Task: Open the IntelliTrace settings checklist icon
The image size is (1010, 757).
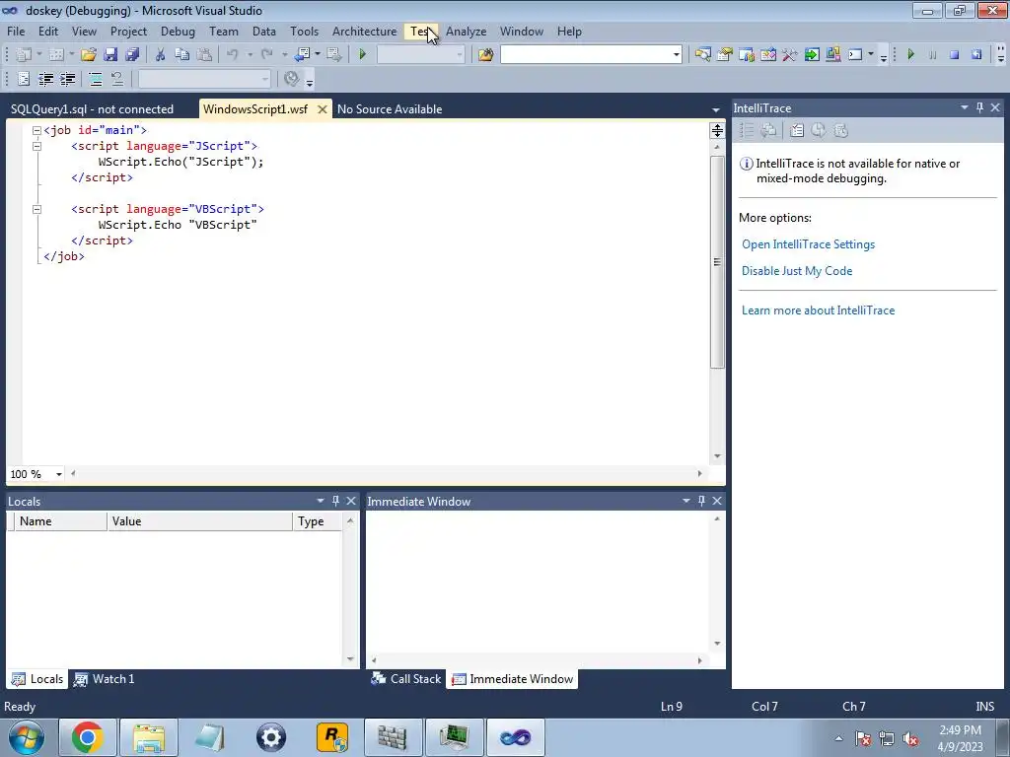Action: [x=797, y=131]
